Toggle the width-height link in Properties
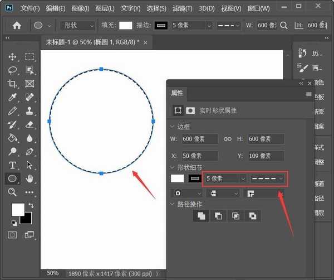 pyautogui.click(x=227, y=139)
